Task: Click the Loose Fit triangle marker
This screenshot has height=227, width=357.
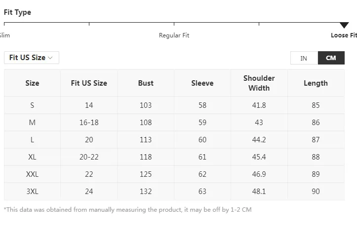Action: pyautogui.click(x=344, y=25)
